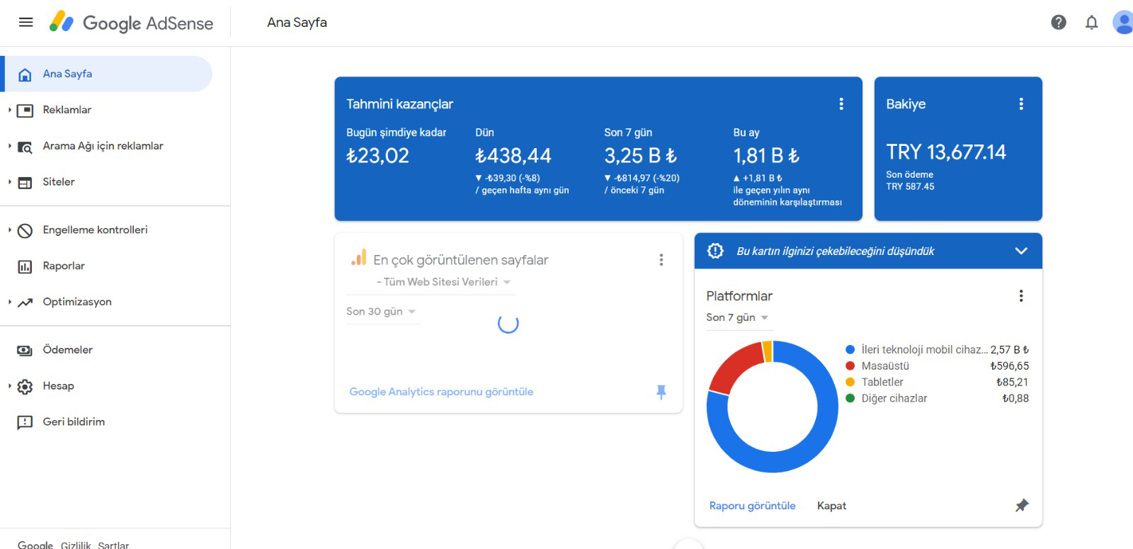Expand the Siteler menu arrow
The width and height of the screenshot is (1133, 549).
pyautogui.click(x=9, y=182)
